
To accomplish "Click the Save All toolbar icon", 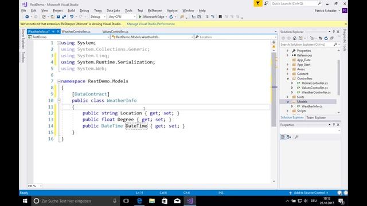I will point(64,17).
